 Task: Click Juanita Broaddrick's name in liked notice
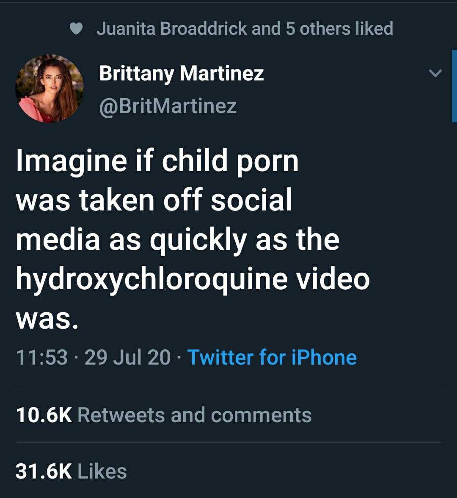tap(171, 28)
